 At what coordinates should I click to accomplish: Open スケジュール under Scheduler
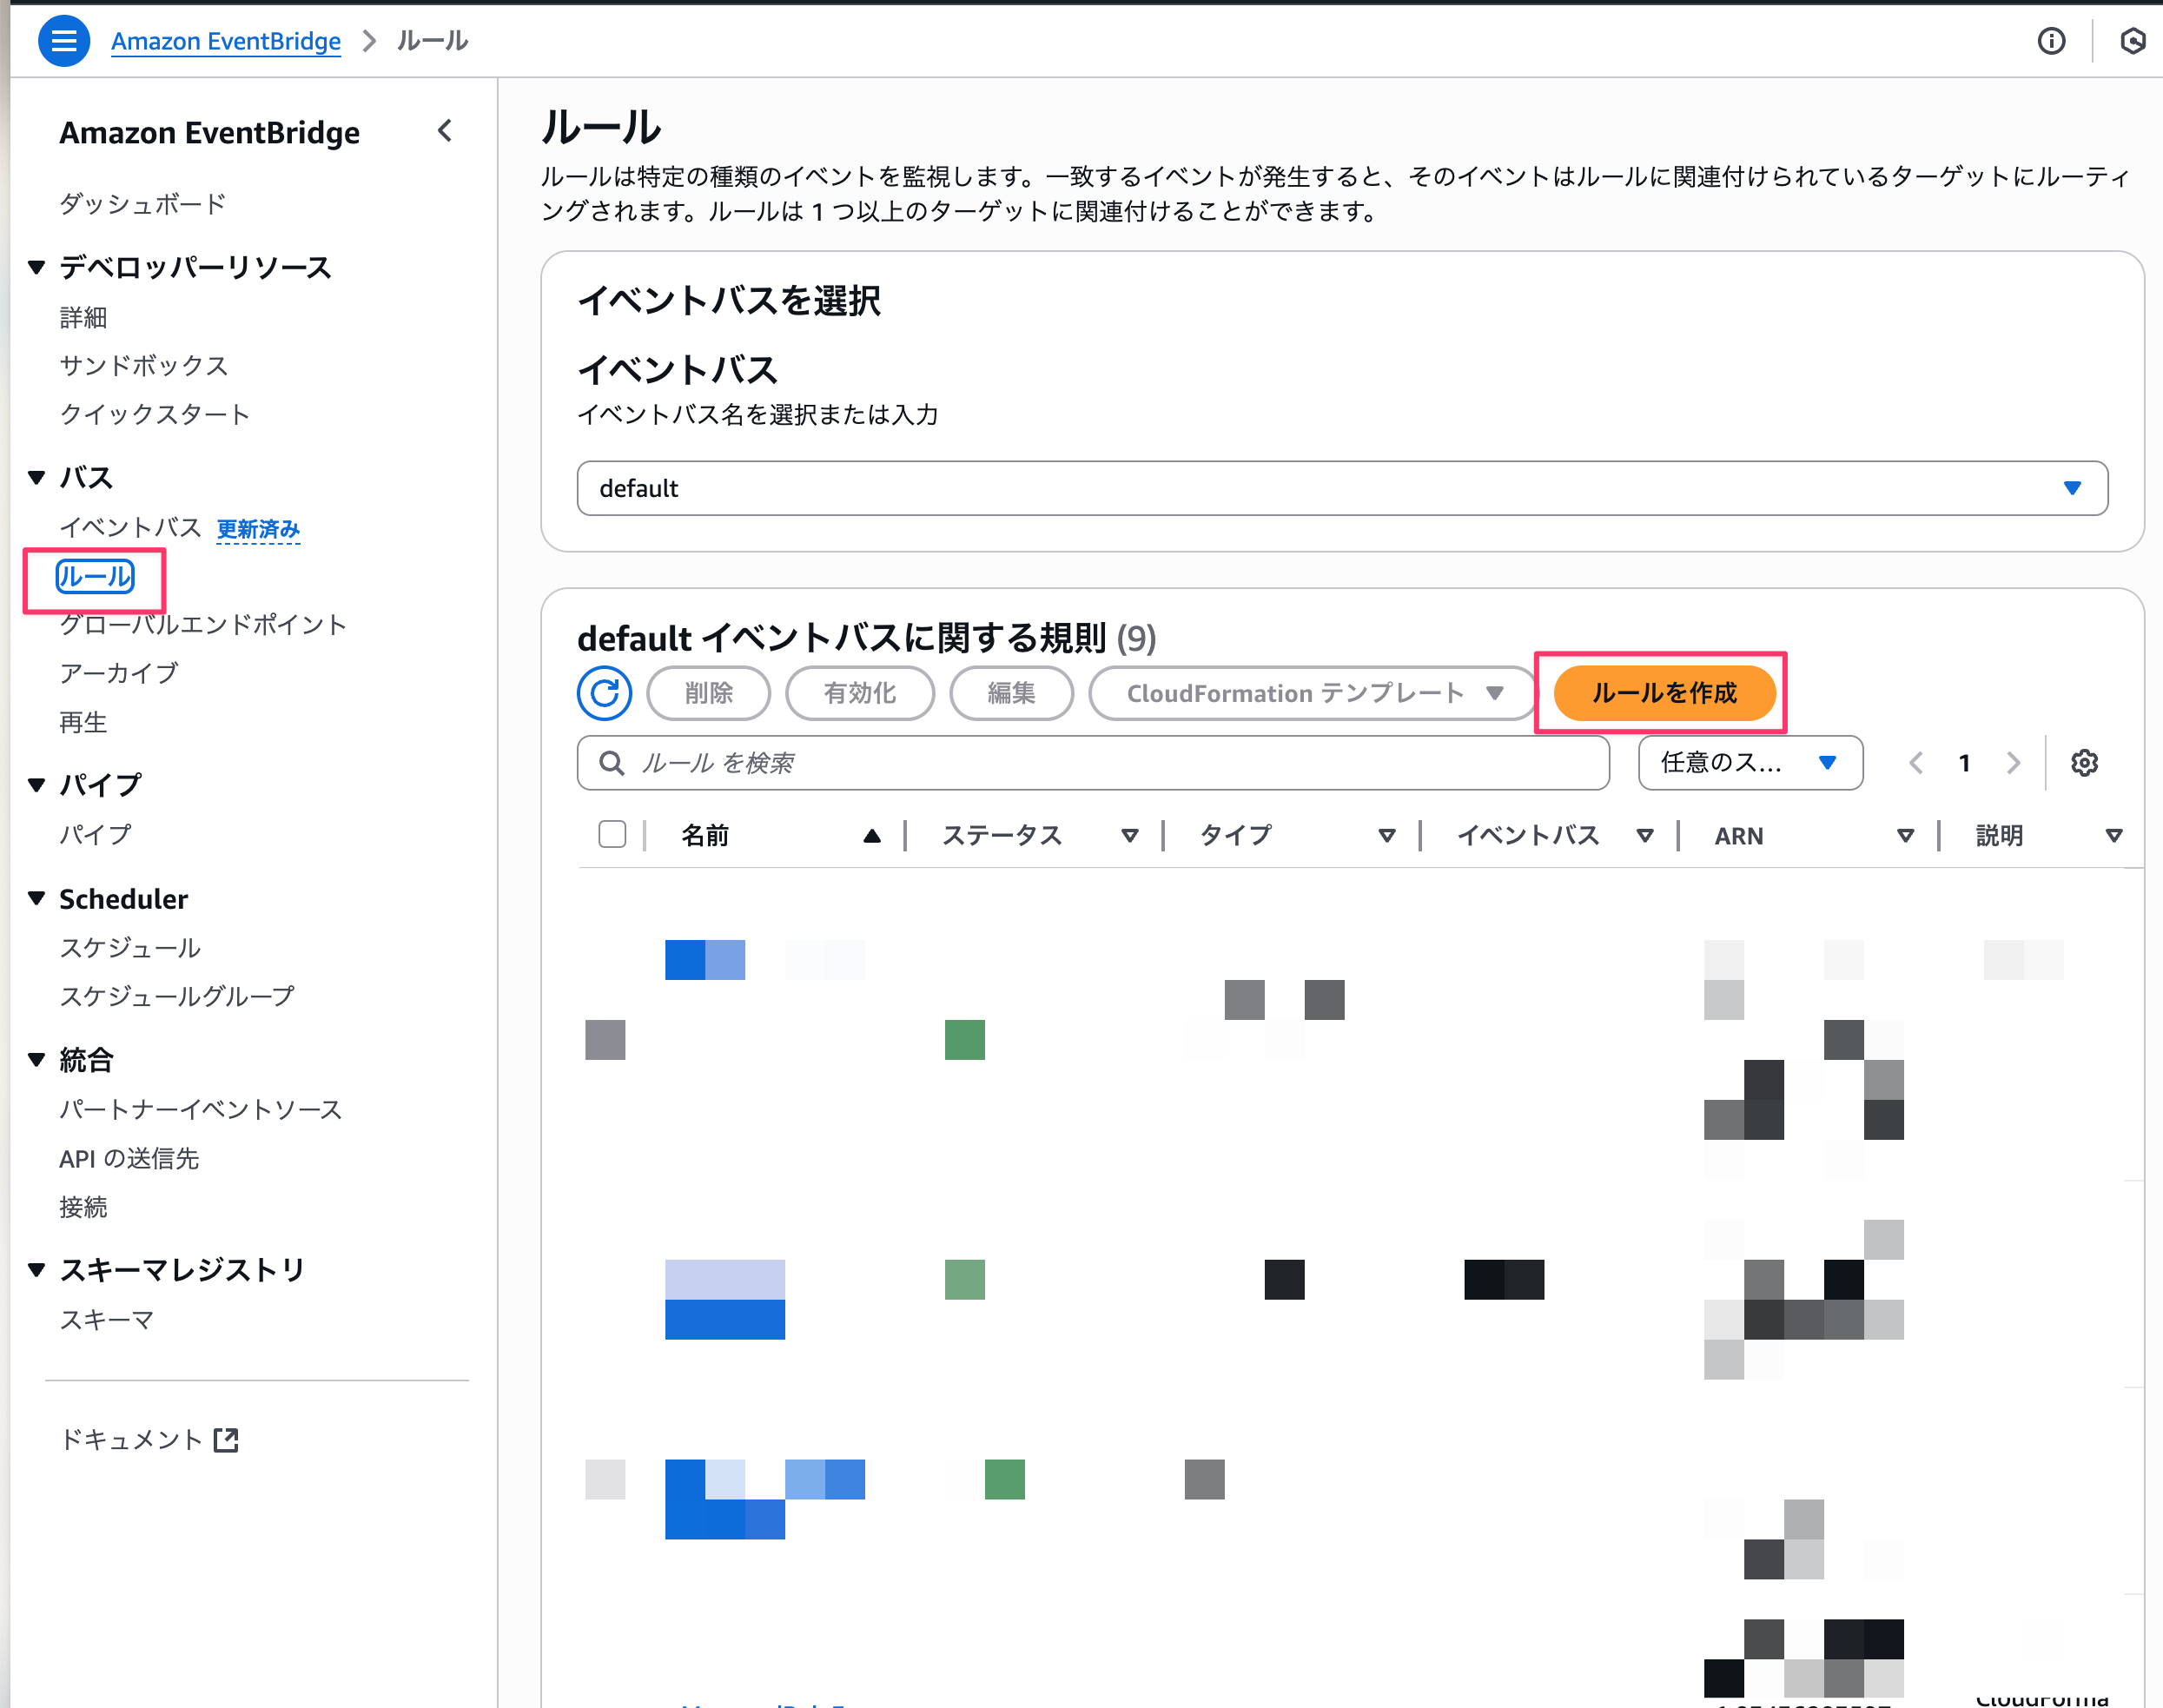(x=130, y=947)
